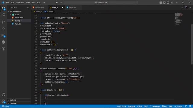Open the File menu
Viewport: 193px width, 108px height.
point(7,2)
